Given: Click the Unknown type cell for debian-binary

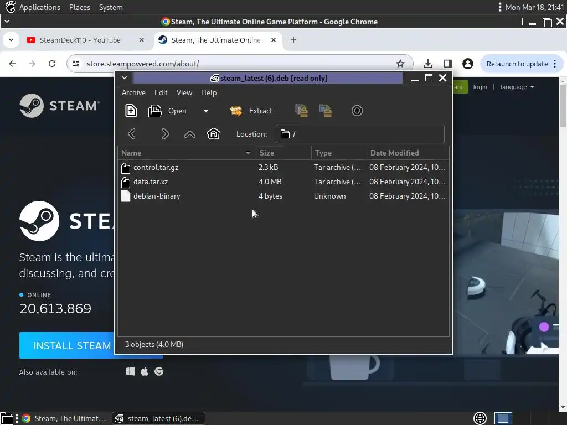Looking at the screenshot, I should coord(329,196).
